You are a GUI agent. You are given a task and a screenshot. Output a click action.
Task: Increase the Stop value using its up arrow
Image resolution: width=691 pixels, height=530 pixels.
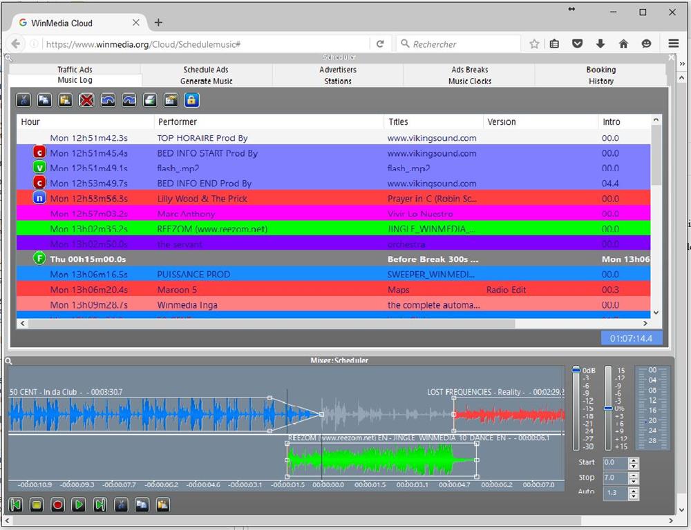tap(634, 474)
